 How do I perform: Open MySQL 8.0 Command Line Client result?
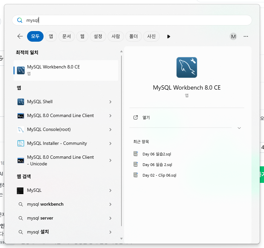(66, 115)
